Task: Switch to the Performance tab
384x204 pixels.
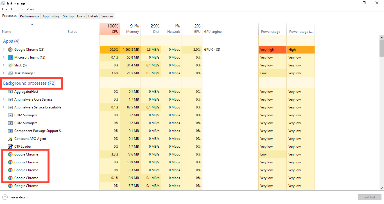Action: 30,16
